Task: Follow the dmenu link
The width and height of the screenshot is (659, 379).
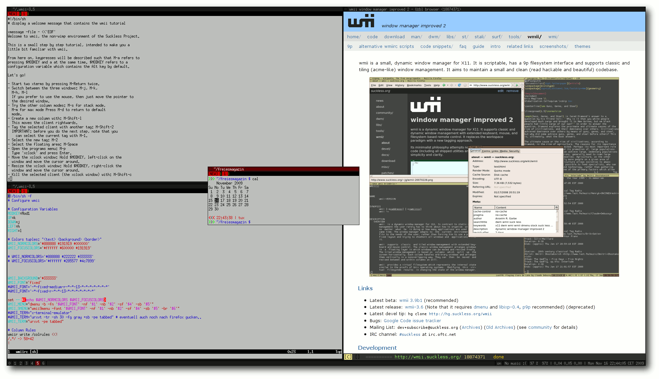Action: (481, 307)
